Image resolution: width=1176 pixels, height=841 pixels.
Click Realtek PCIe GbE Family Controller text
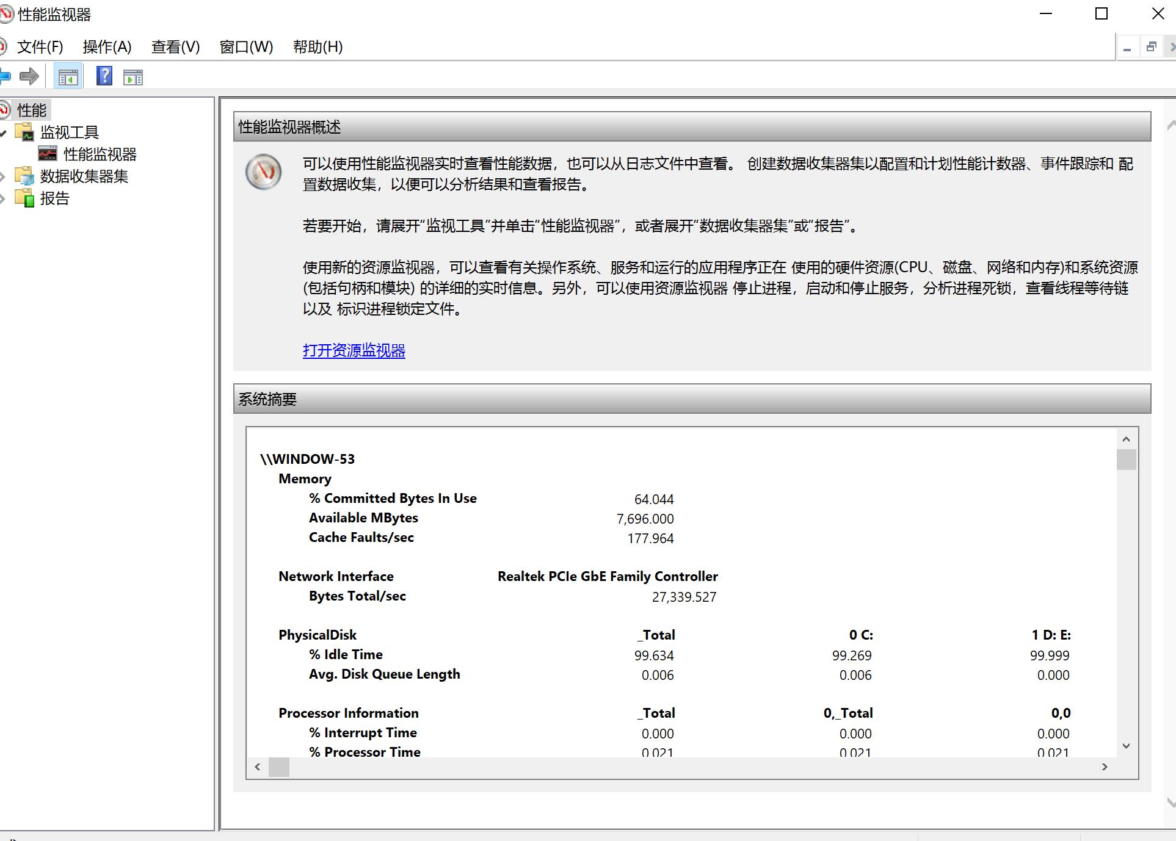608,576
